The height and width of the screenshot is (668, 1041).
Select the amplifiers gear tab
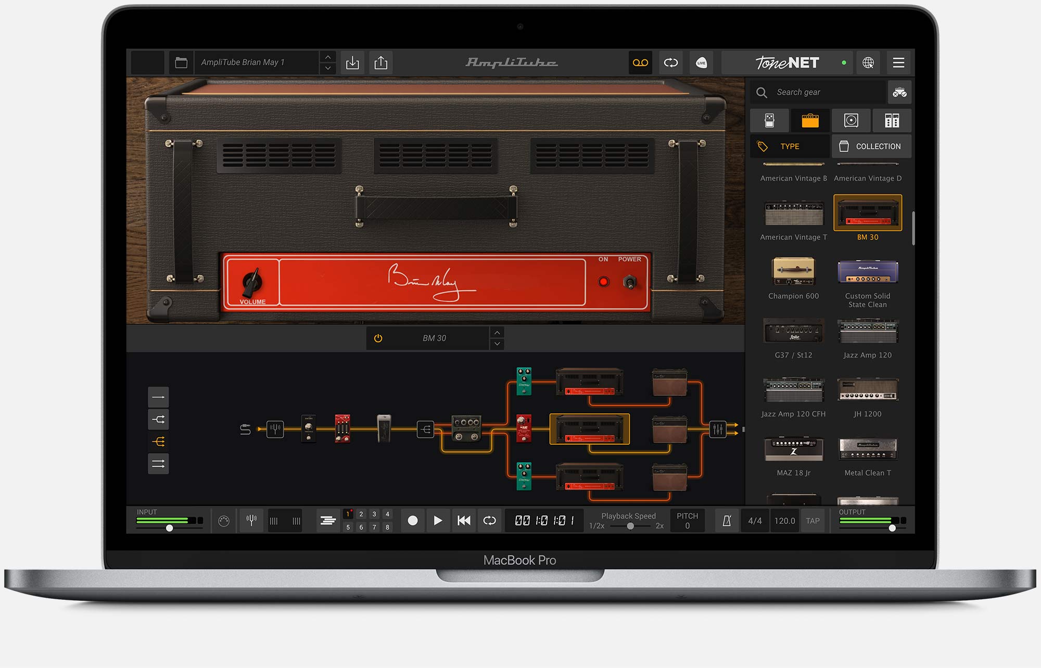click(810, 121)
